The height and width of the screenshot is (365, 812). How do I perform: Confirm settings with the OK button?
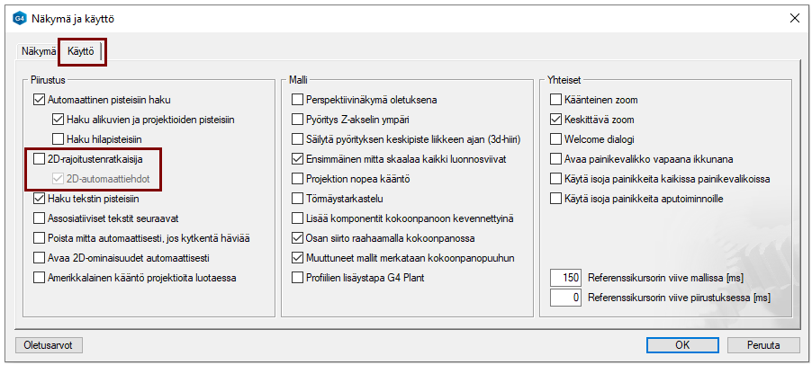[681, 344]
